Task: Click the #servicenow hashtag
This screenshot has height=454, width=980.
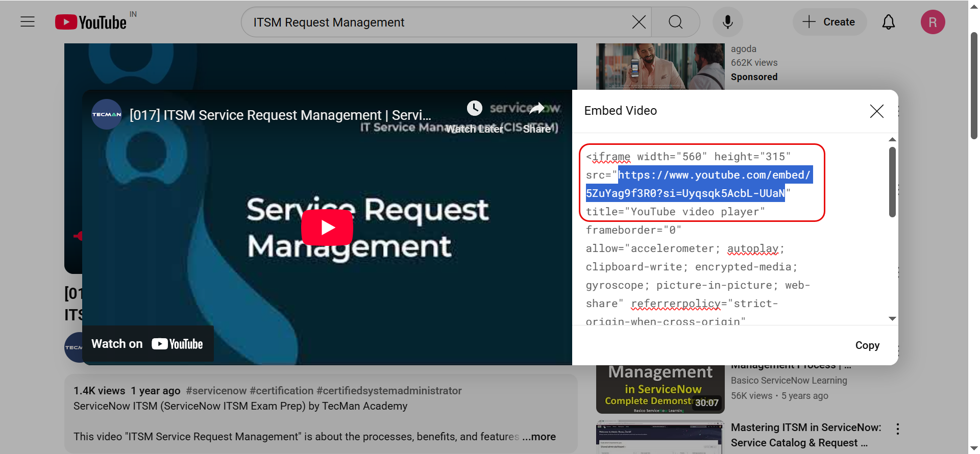Action: pos(216,391)
